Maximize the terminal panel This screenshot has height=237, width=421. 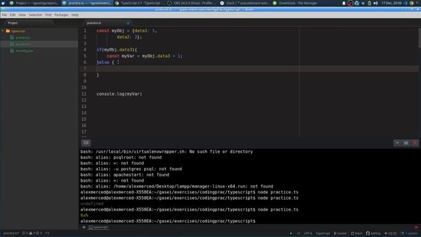(x=406, y=143)
